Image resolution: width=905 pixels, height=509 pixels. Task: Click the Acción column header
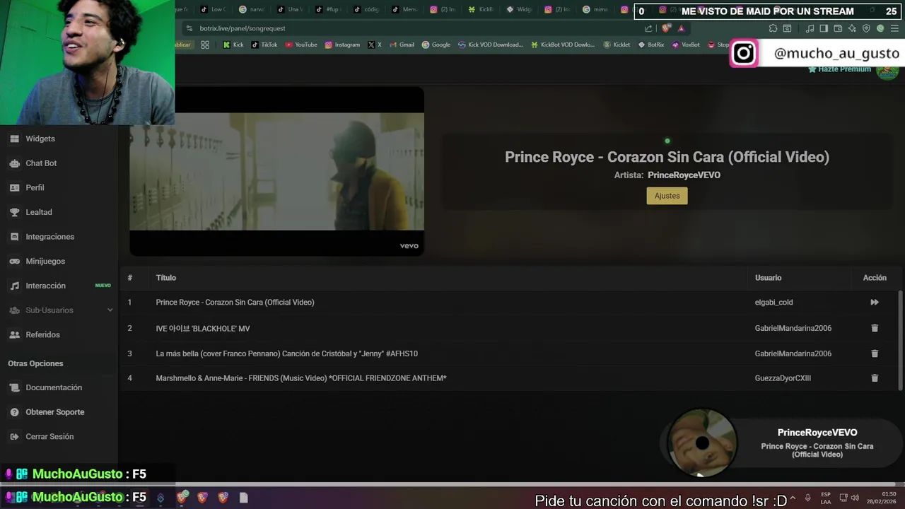875,278
